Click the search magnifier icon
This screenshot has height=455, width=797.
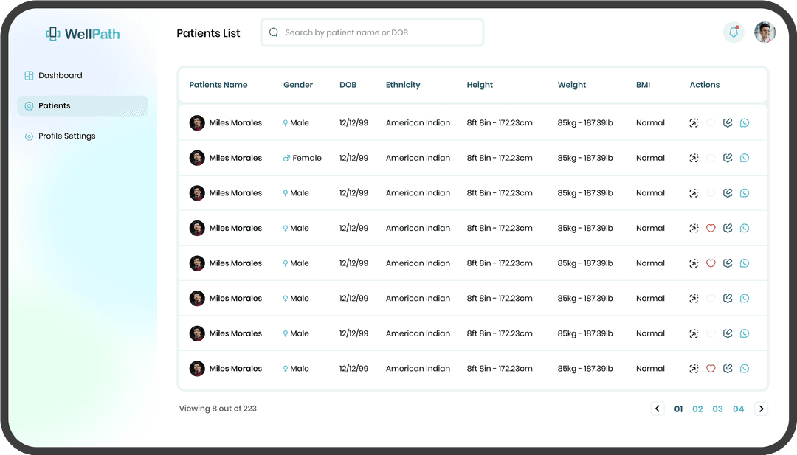[x=273, y=32]
